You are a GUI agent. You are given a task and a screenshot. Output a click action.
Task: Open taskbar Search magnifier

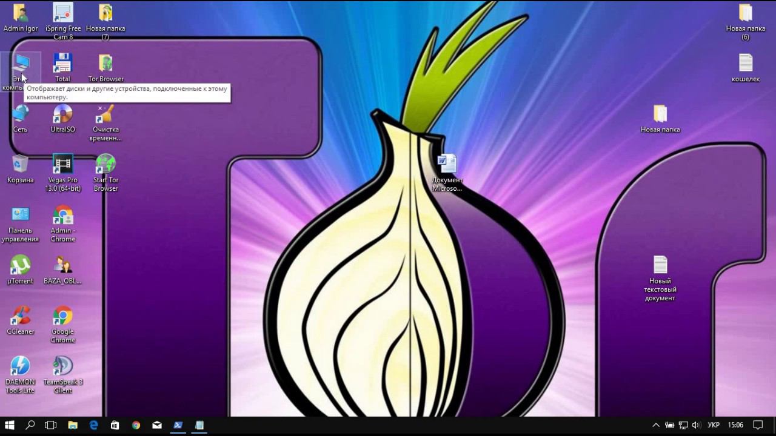click(30, 425)
